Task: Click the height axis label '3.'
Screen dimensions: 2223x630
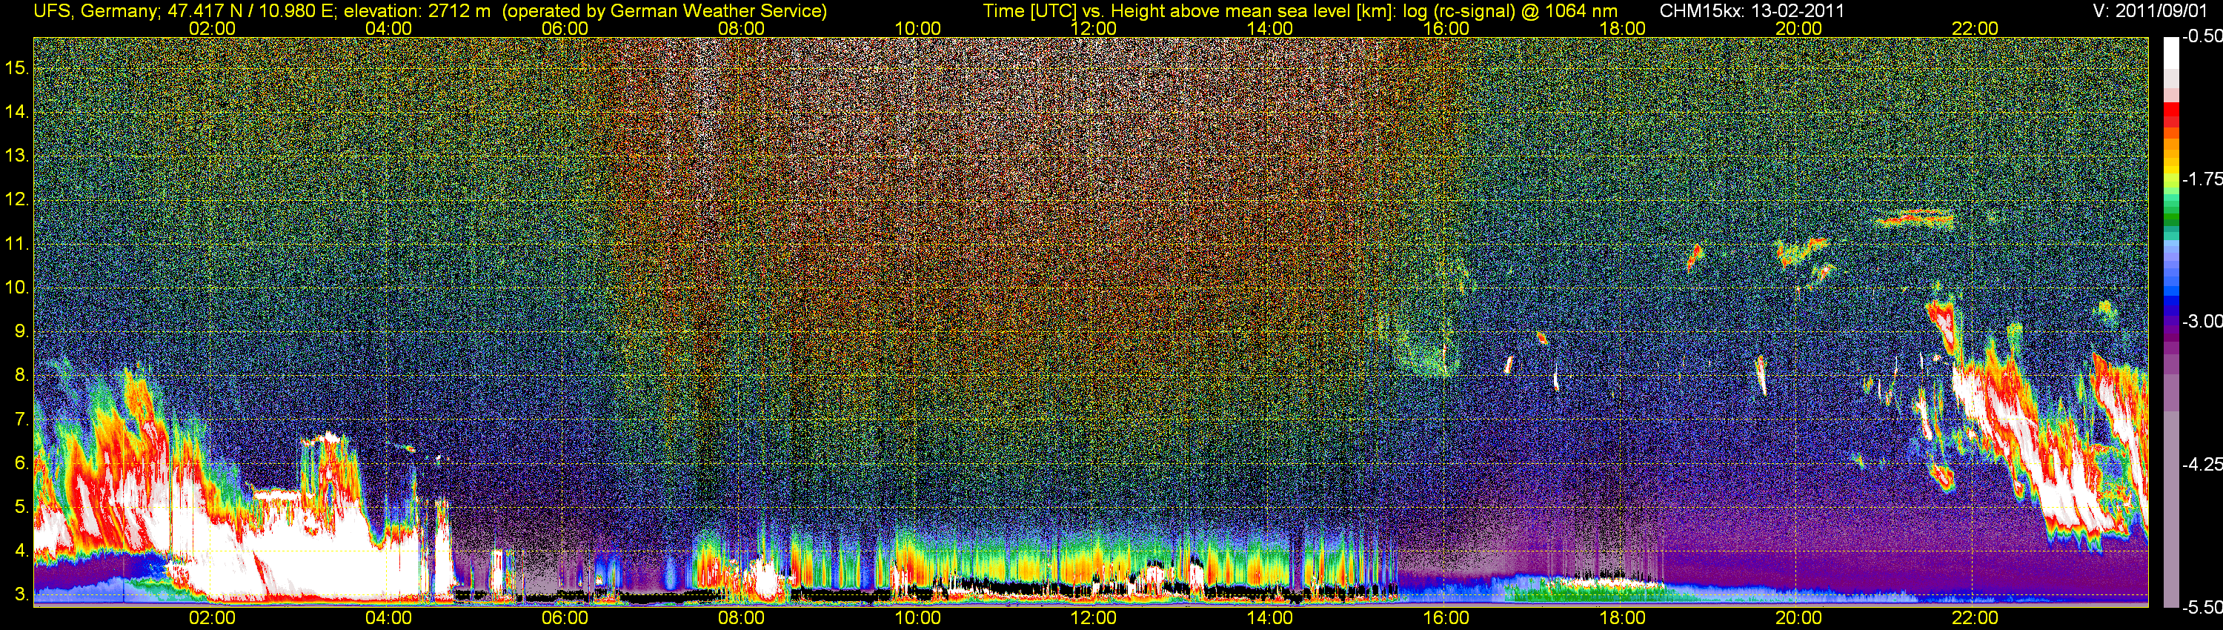Action: pos(21,594)
